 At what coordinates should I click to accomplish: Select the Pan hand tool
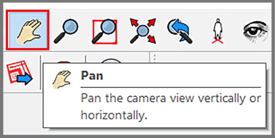pyautogui.click(x=28, y=30)
